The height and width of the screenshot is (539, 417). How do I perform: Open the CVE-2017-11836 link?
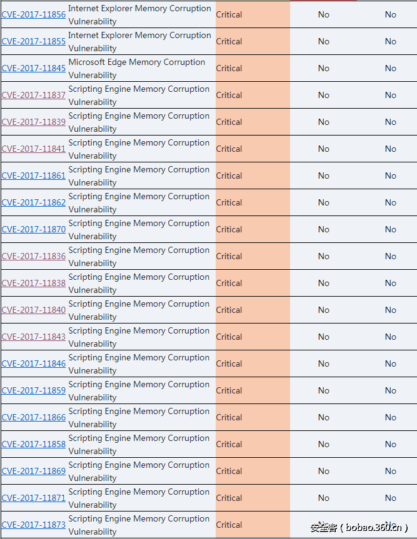(33, 257)
